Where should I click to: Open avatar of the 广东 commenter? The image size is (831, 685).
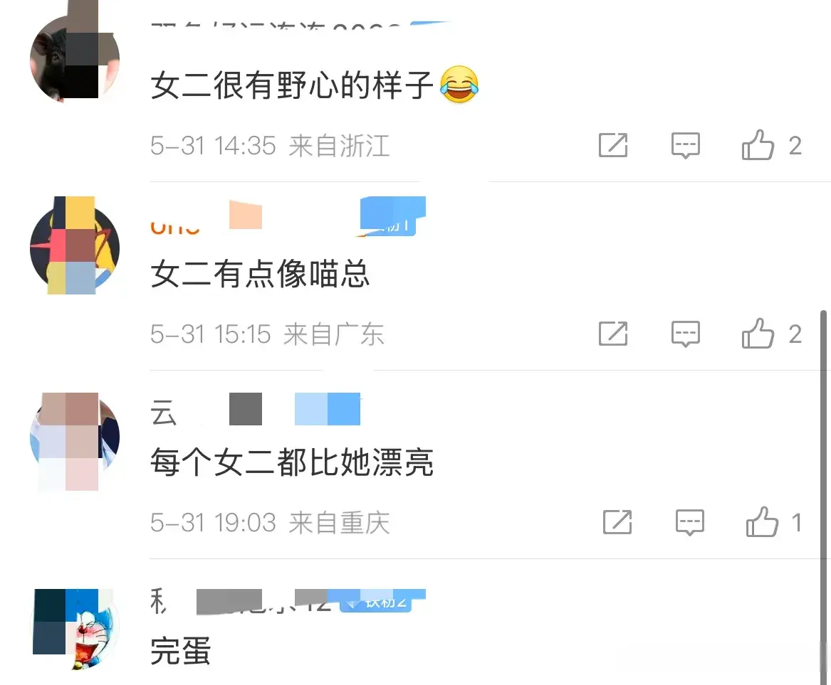click(x=75, y=248)
